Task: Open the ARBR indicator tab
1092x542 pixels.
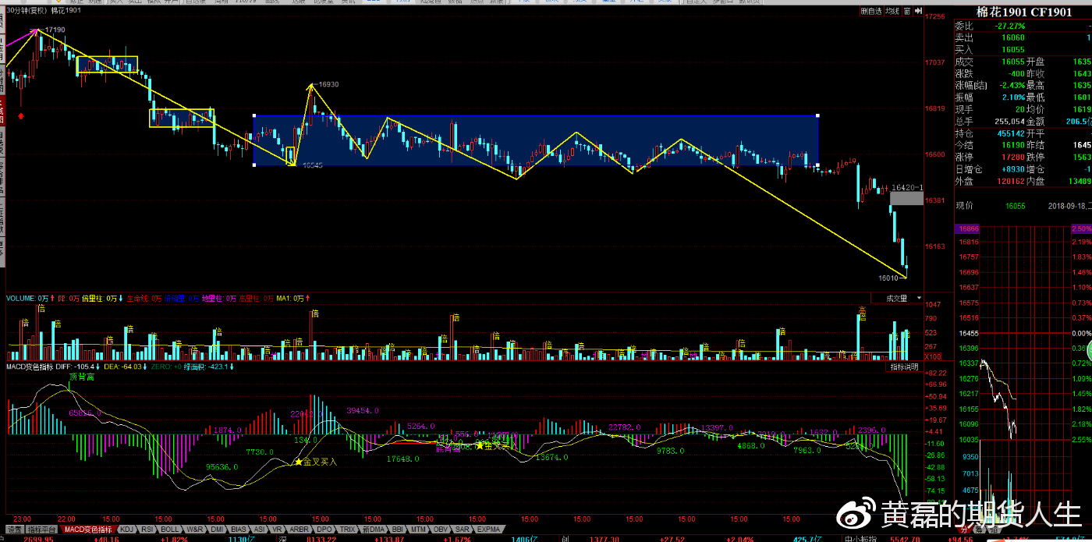Action: point(300,530)
